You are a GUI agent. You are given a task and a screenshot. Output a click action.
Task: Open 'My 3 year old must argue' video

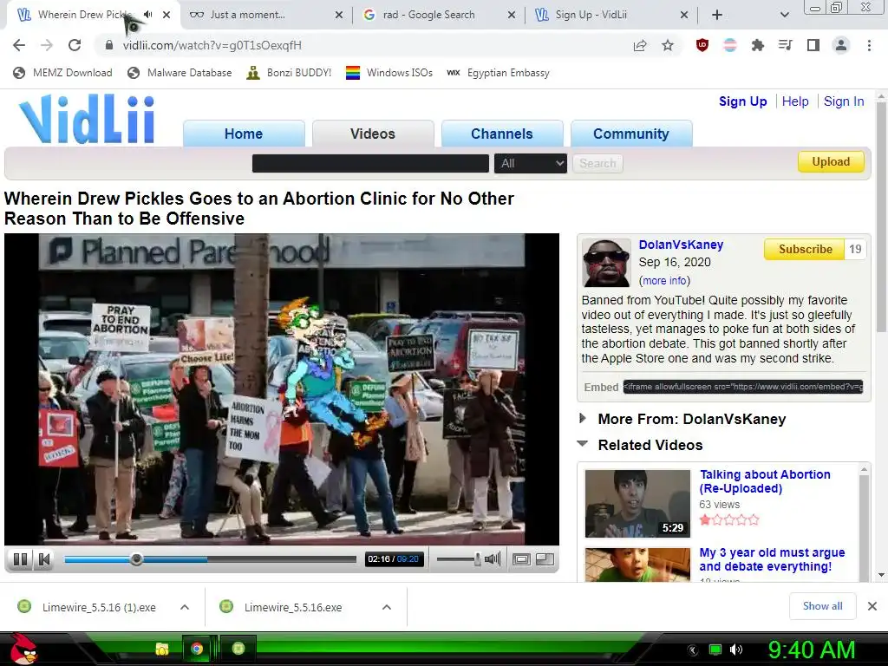[x=772, y=559]
